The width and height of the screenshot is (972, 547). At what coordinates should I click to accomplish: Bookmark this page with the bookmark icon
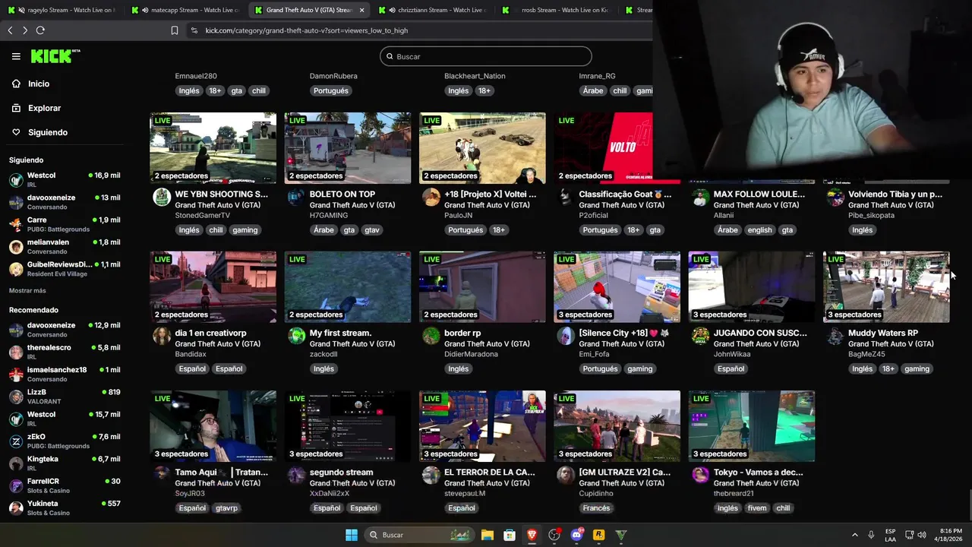point(175,30)
